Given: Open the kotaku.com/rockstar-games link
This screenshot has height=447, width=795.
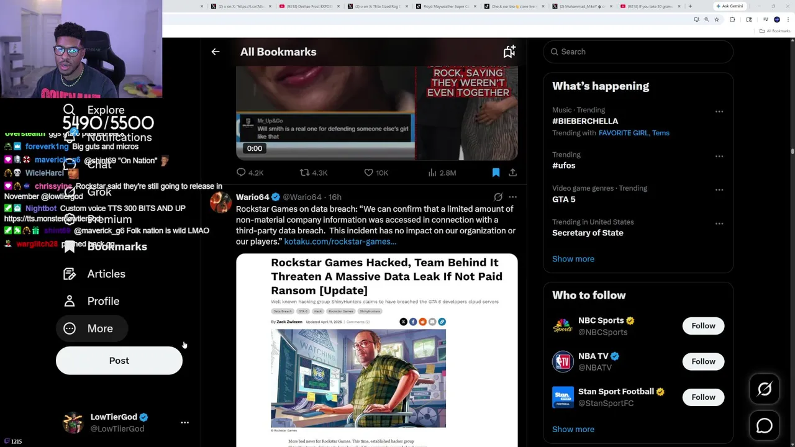Looking at the screenshot, I should tap(340, 242).
